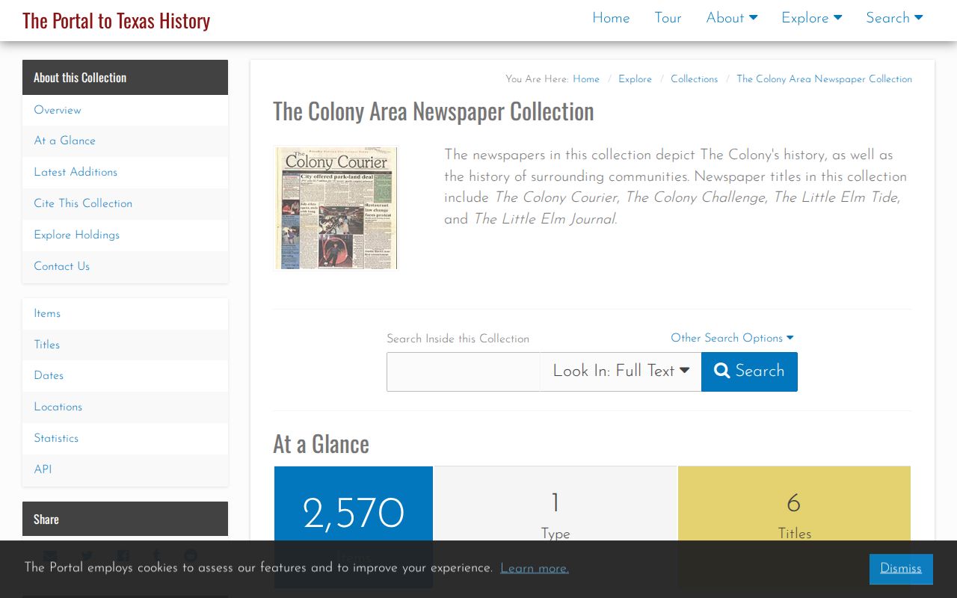957x598 pixels.
Task: Follow the Learn more cookie link
Action: point(535,568)
